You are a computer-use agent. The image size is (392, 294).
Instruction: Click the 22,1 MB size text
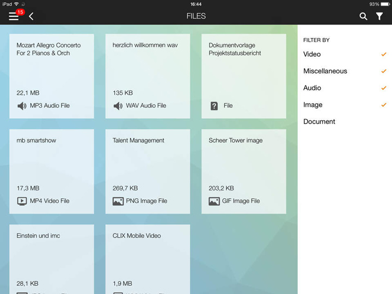tap(28, 93)
